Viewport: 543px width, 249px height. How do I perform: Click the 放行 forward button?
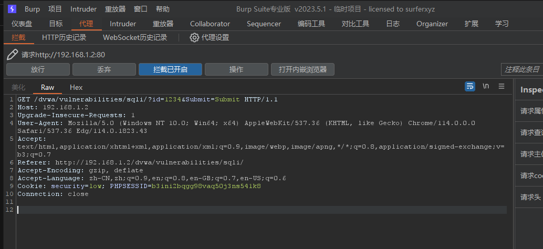pos(38,69)
